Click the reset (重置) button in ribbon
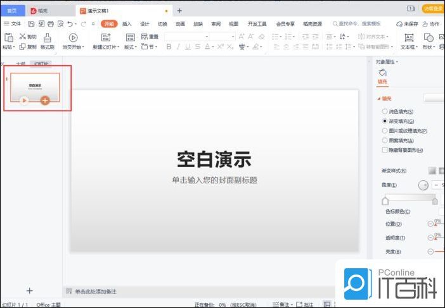 click(x=150, y=37)
